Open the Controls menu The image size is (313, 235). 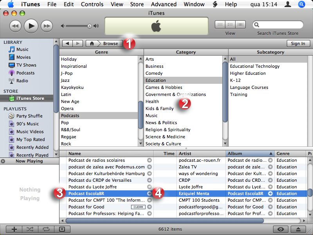coord(92,4)
